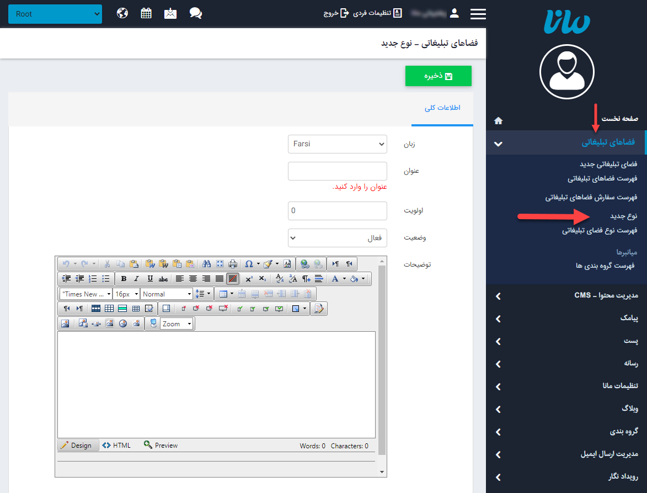Toggle the Remove Alignment button
This screenshot has height=493, width=647.
coord(233,279)
